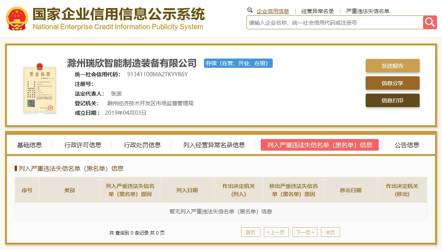Go to 末页 last page
Screen dimensions: 442x250
coord(331,232)
